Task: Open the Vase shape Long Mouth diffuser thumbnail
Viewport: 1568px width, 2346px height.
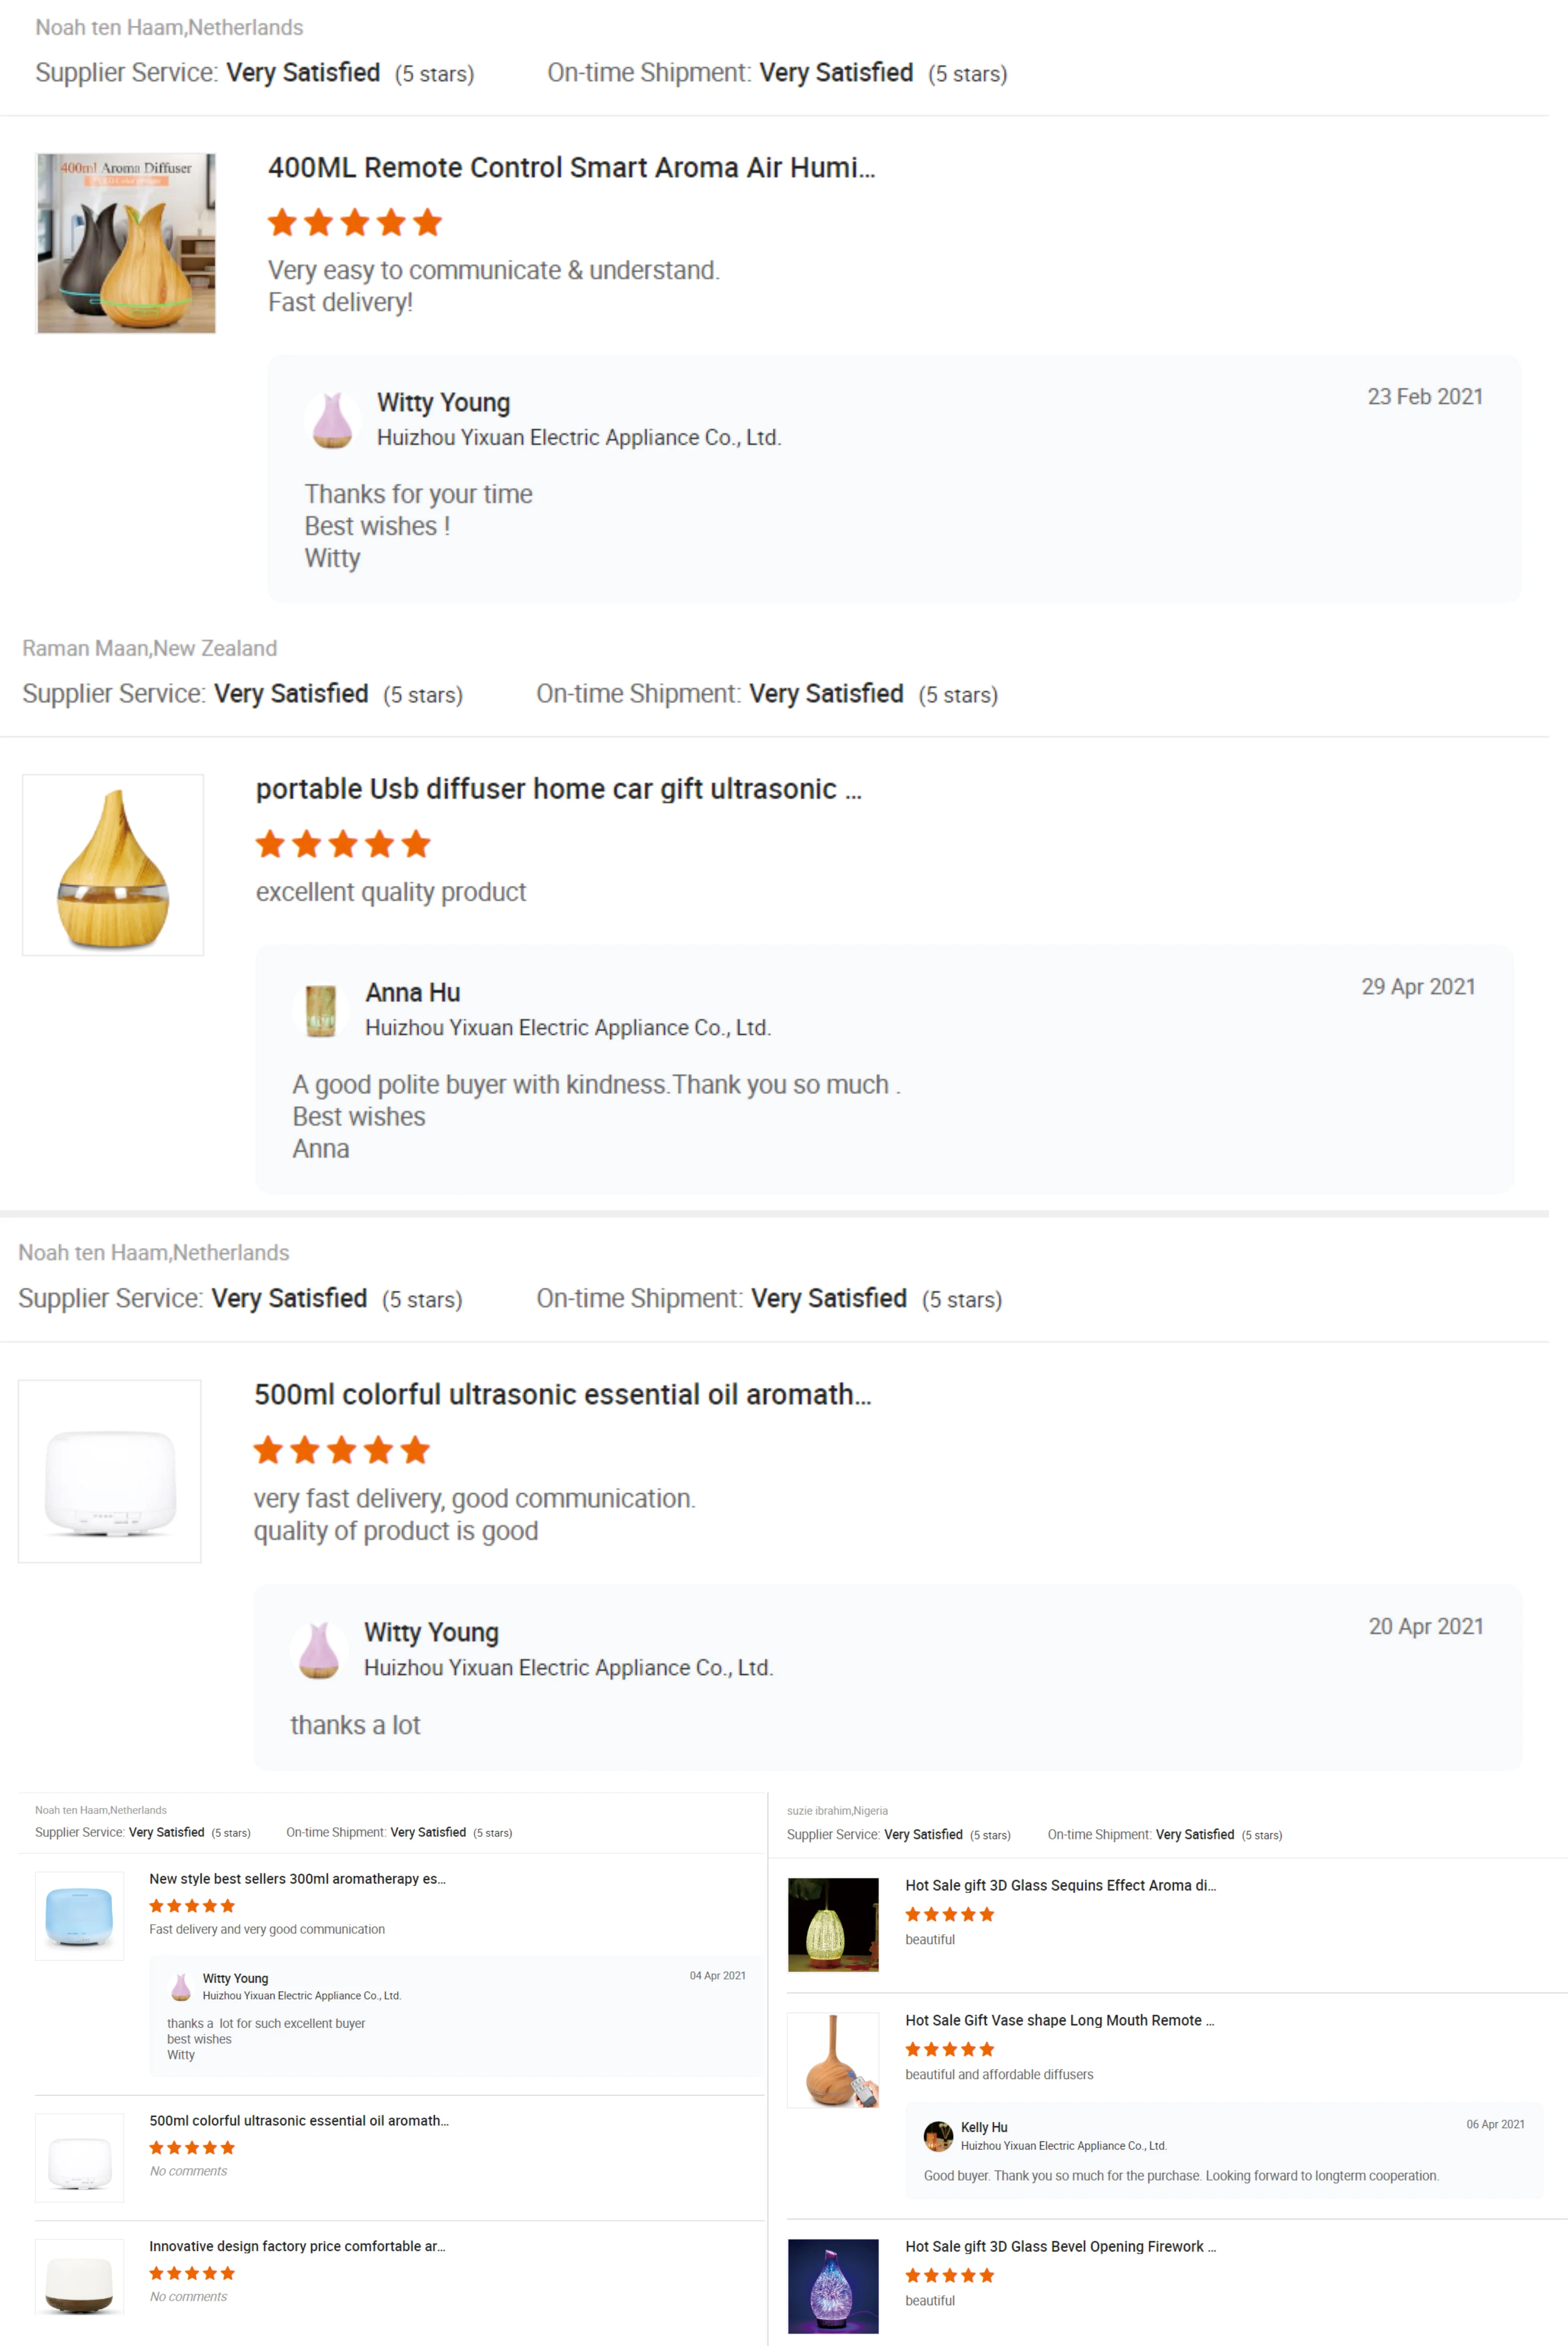Action: (x=833, y=2060)
